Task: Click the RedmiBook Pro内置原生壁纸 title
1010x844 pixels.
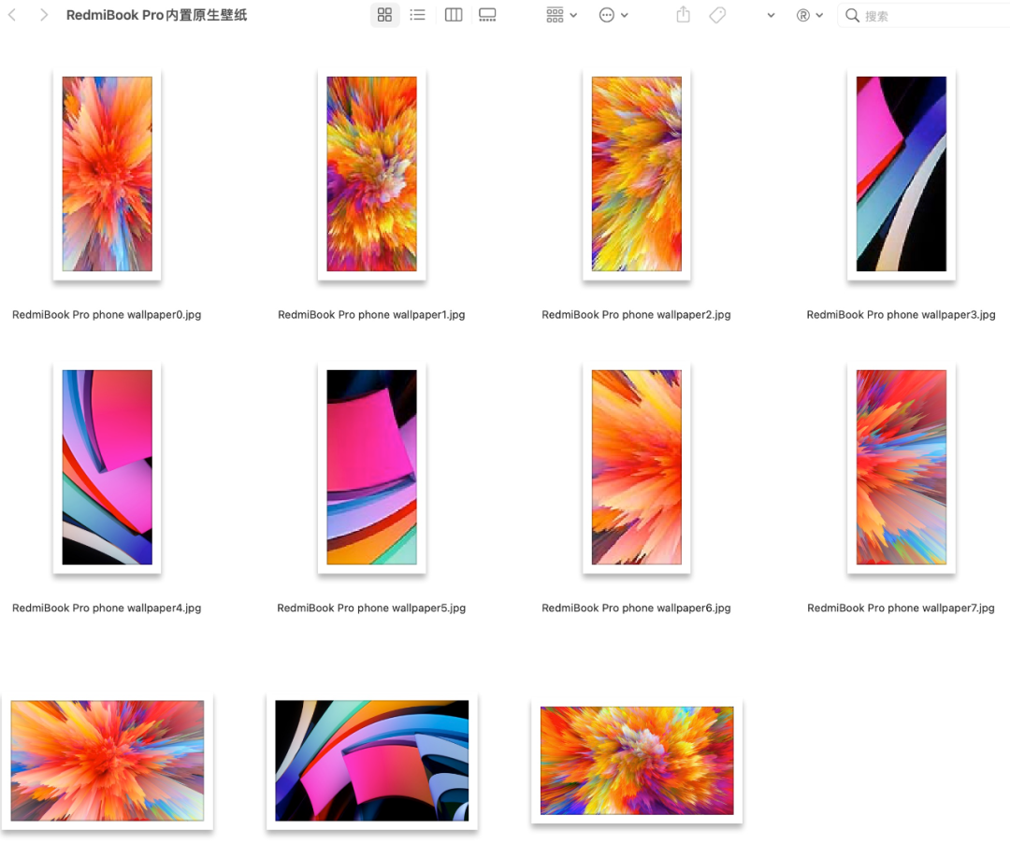Action: [155, 15]
